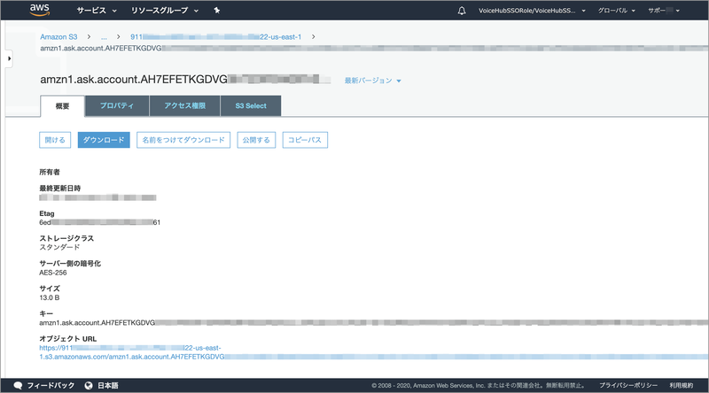The width and height of the screenshot is (709, 393).
Task: Select the 概要 overview tab
Action: tap(62, 106)
